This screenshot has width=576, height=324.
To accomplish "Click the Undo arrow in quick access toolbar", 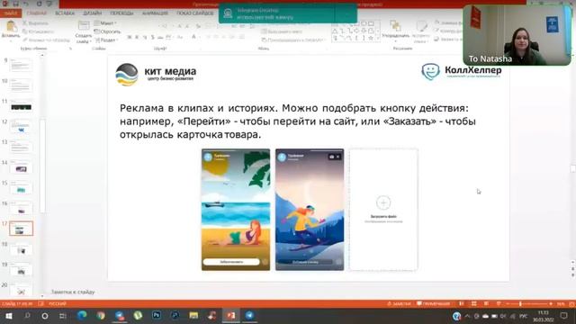I will tap(26, 4).
